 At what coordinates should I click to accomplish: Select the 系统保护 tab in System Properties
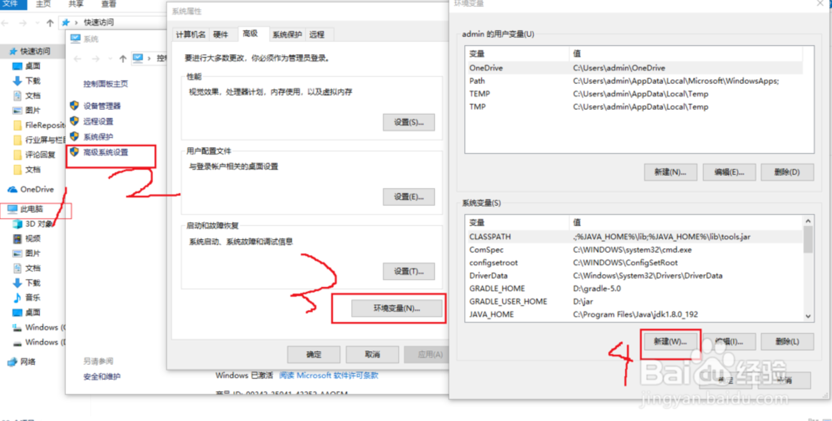click(x=287, y=35)
